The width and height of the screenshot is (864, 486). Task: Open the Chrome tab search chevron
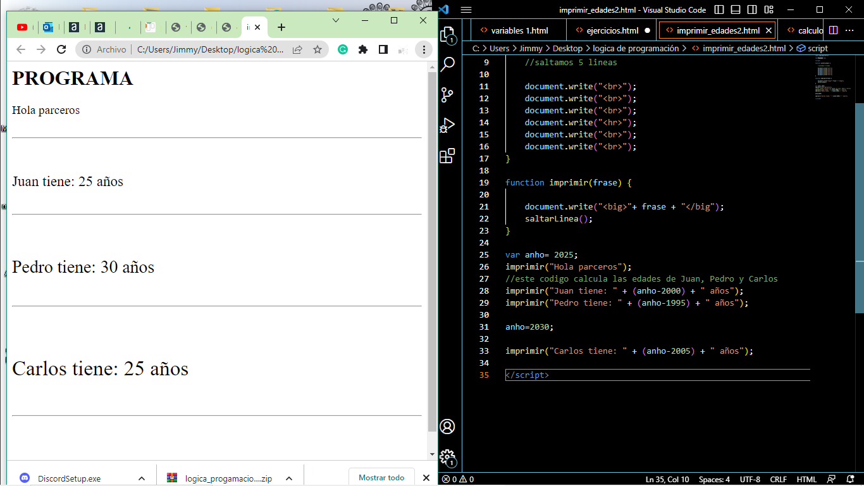coord(336,20)
